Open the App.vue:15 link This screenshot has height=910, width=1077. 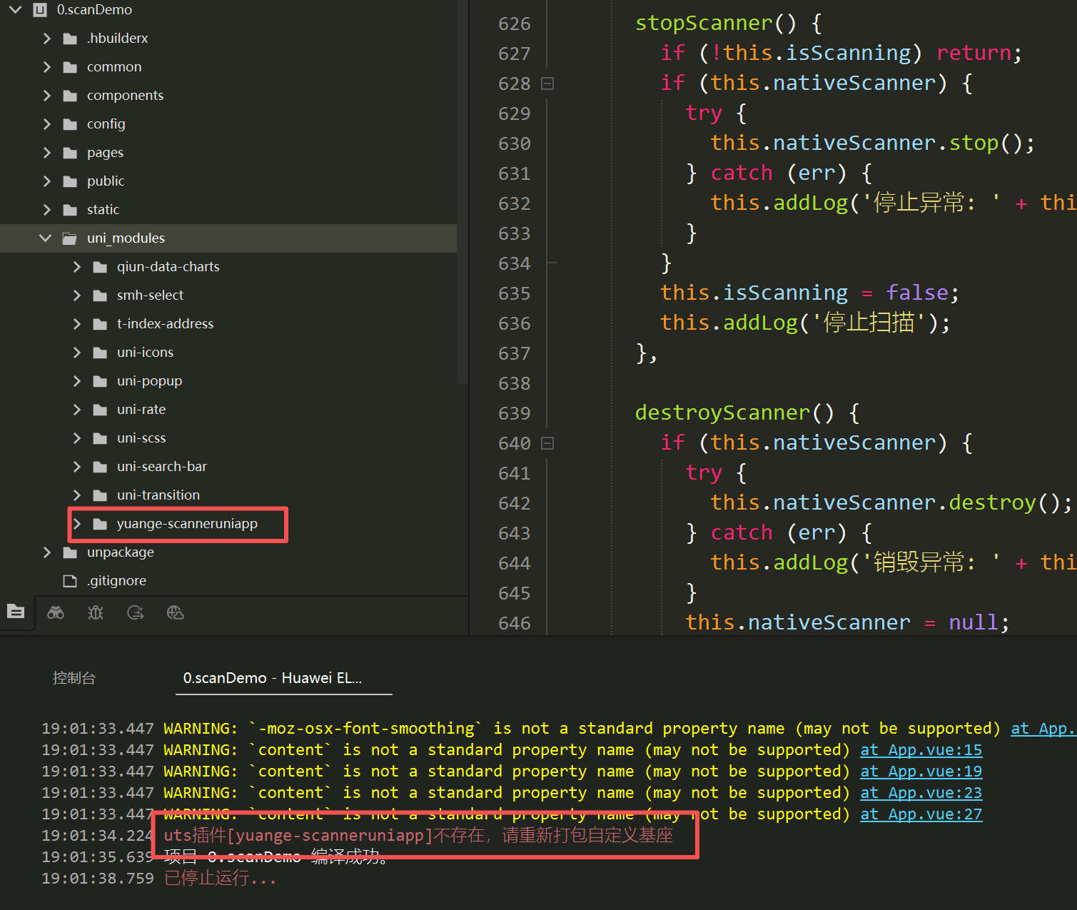coord(921,750)
